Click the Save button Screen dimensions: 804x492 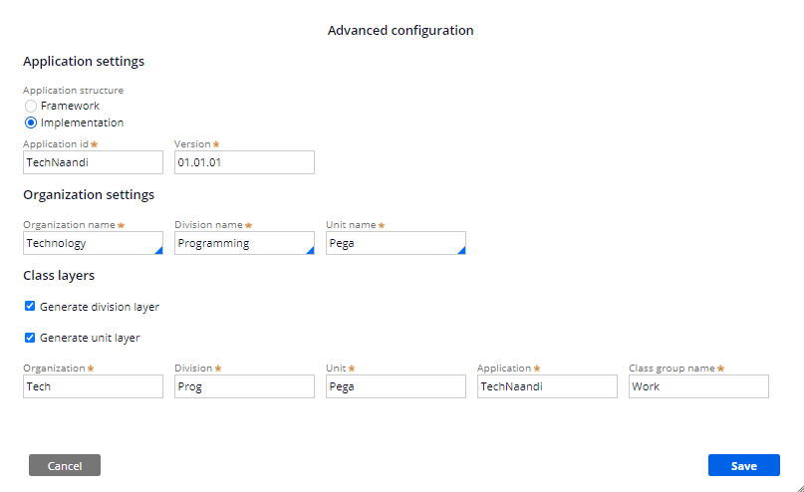[x=744, y=465]
